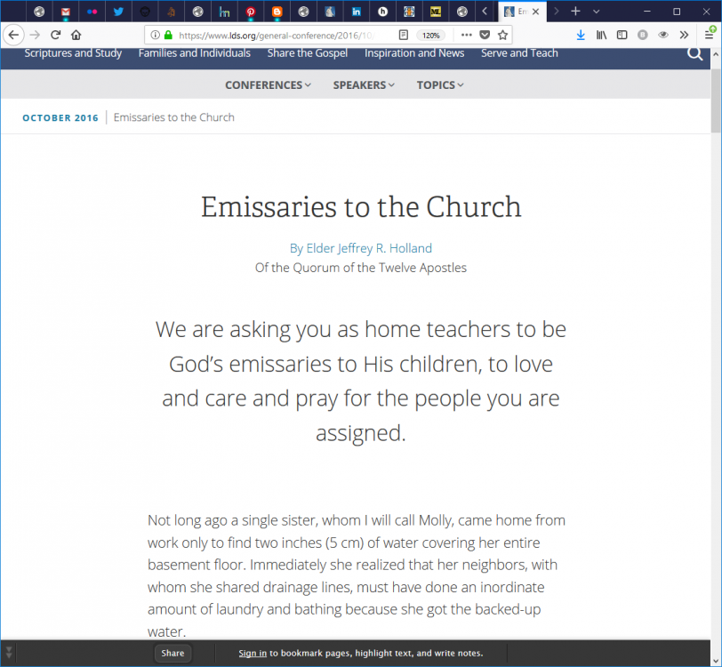The height and width of the screenshot is (667, 722).
Task: Toggle reader view for this page
Action: tap(404, 35)
